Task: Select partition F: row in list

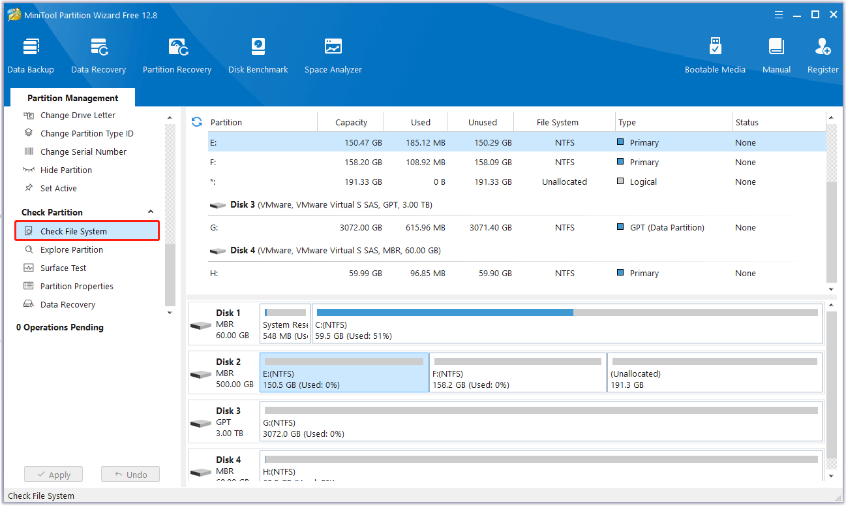Action: point(517,163)
